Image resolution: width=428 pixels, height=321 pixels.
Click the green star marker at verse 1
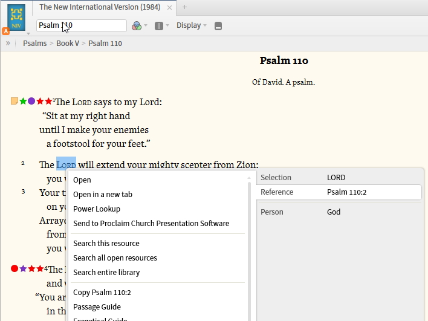pos(23,101)
